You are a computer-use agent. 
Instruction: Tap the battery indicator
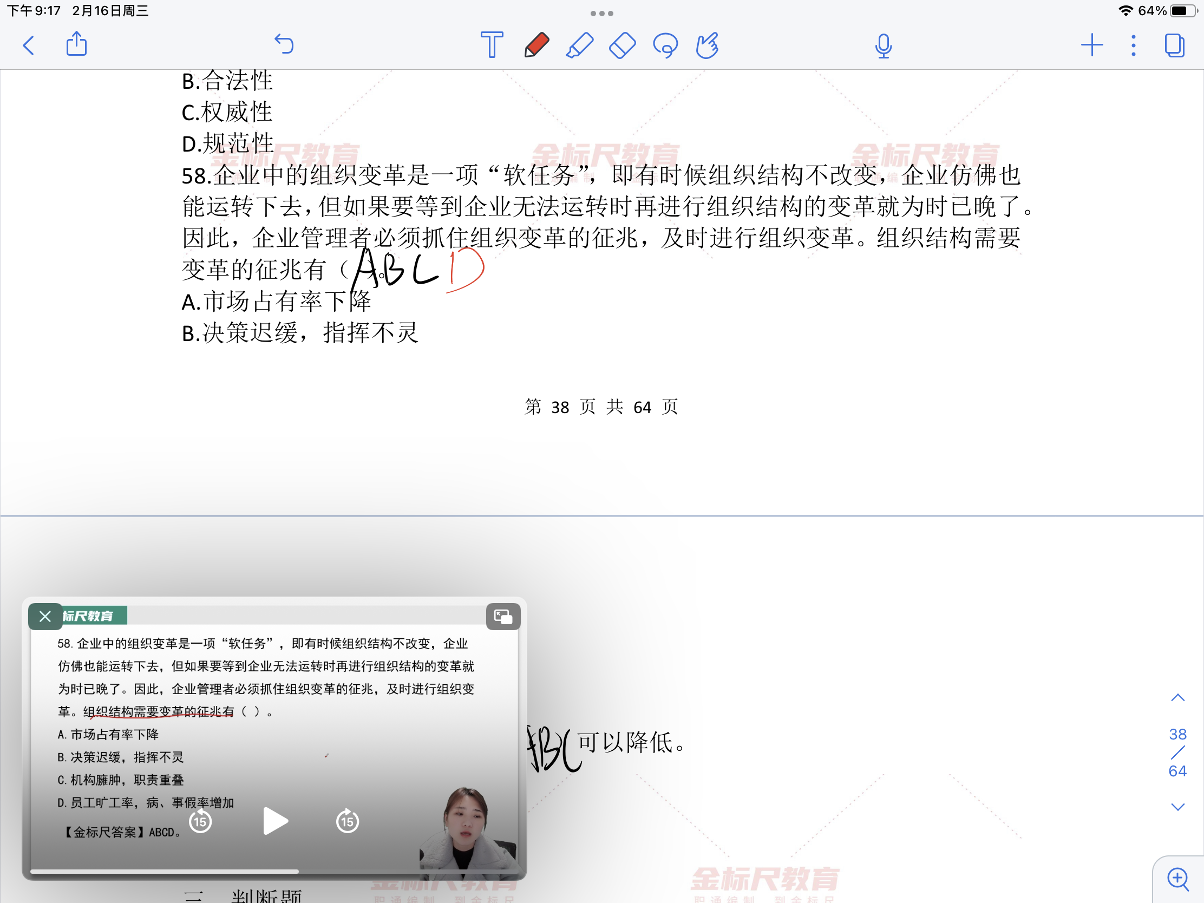pos(1183,11)
